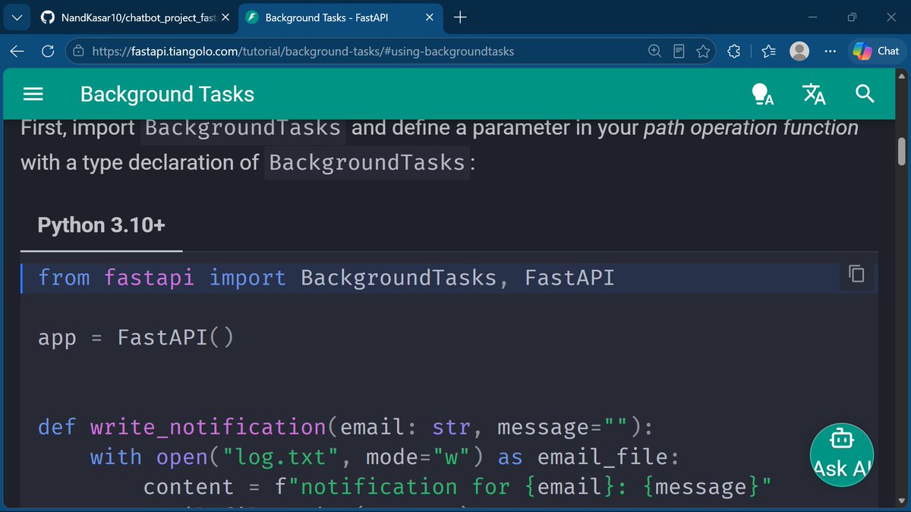View site information lock icon
The width and height of the screenshot is (911, 512).
pyautogui.click(x=78, y=52)
